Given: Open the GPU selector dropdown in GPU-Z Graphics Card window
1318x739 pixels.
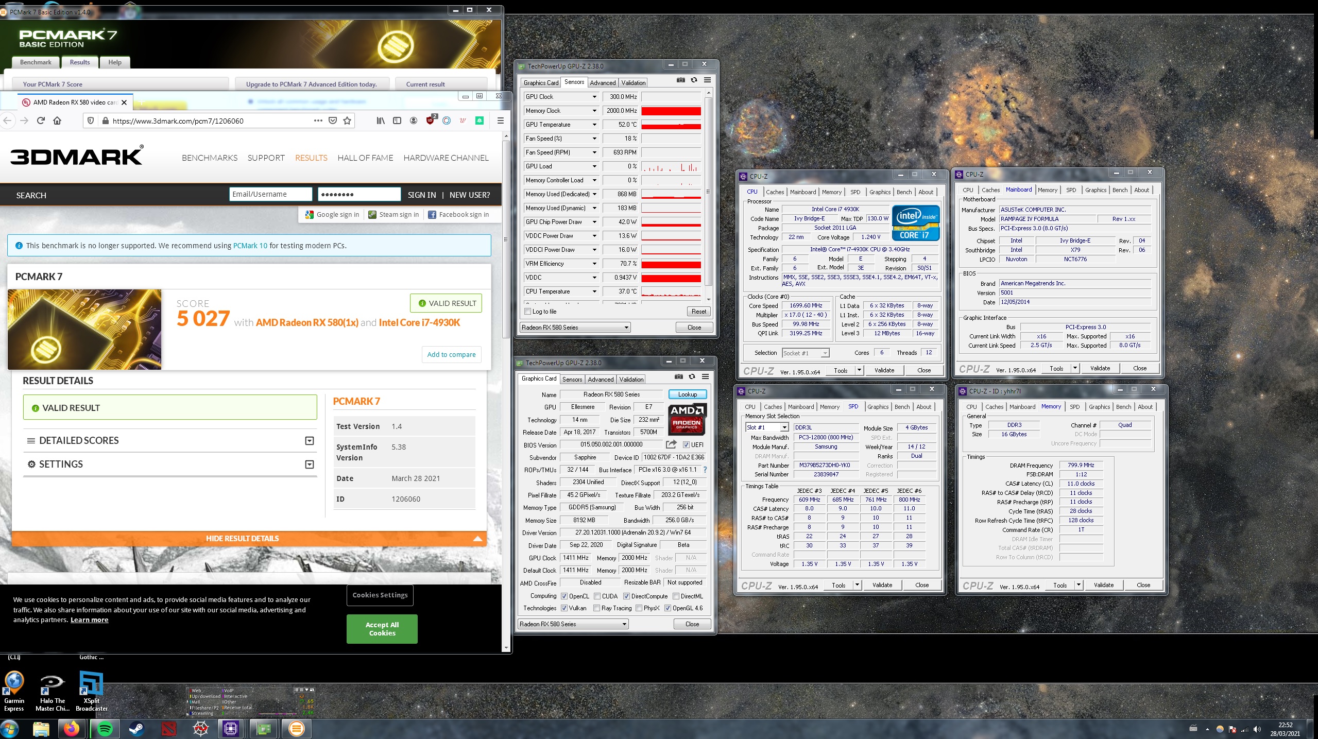Looking at the screenshot, I should (573, 624).
